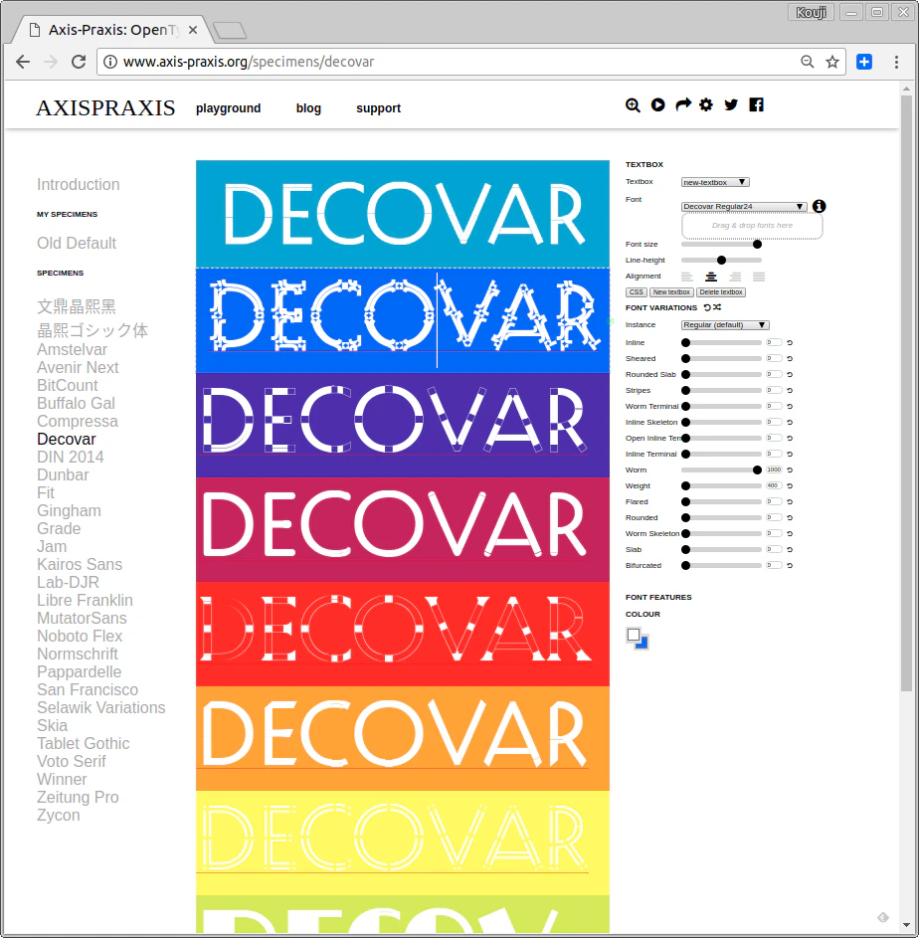Viewport: 919px width, 938px height.
Task: Open the Amstelvar specimen link
Action: point(72,349)
